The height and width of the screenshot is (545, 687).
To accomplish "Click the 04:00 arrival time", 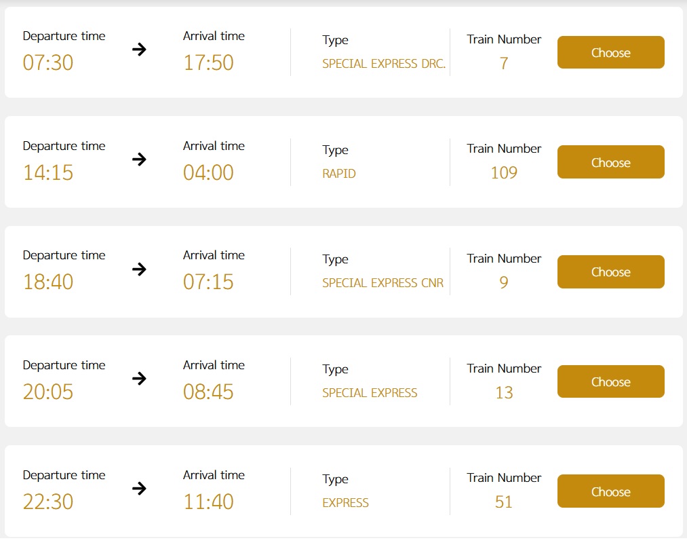I will pos(208,172).
